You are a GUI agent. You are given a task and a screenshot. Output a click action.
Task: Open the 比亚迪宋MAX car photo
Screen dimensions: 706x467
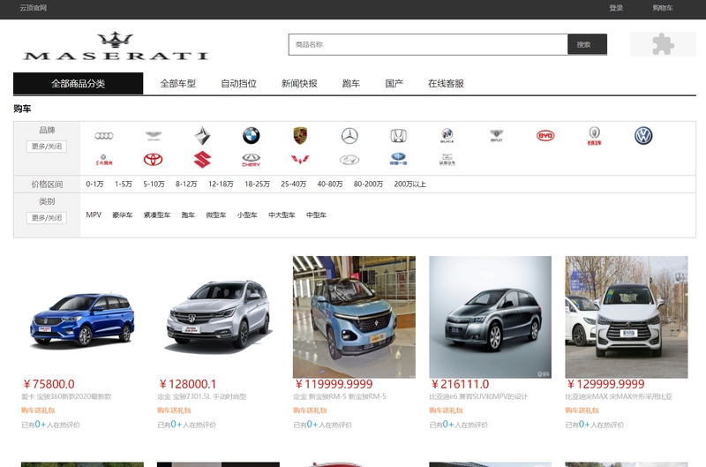click(627, 317)
